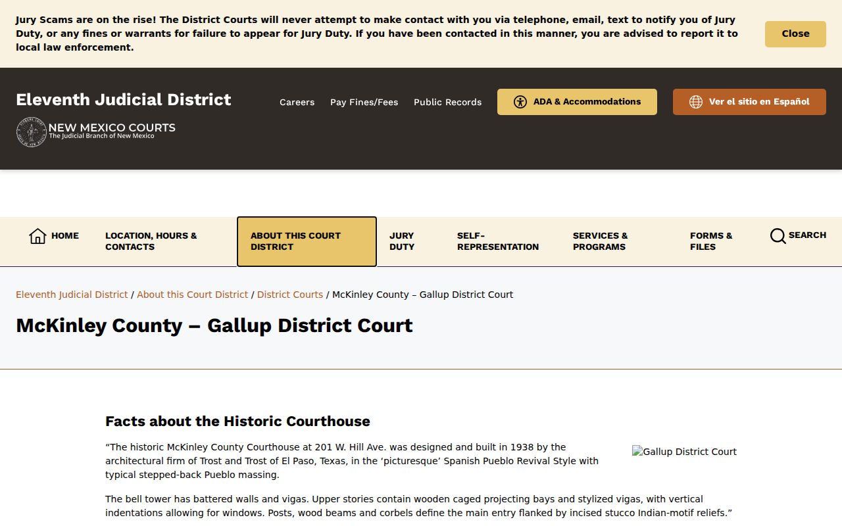This screenshot has height=526, width=842.
Task: Click the Search menu label
Action: click(x=807, y=235)
